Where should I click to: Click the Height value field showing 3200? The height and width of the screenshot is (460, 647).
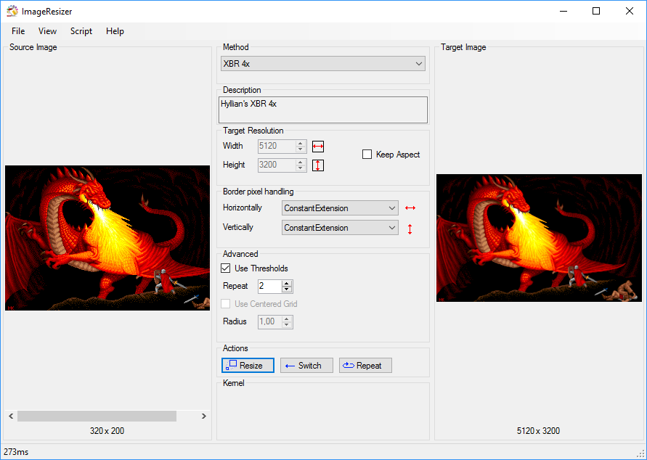277,165
